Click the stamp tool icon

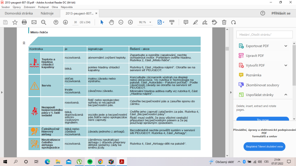pyautogui.click(x=214, y=22)
